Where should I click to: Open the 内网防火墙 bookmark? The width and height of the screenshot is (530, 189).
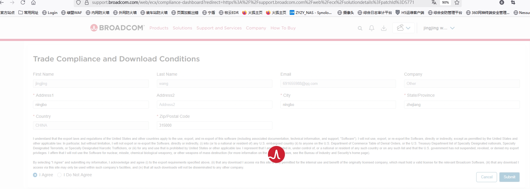(98, 12)
